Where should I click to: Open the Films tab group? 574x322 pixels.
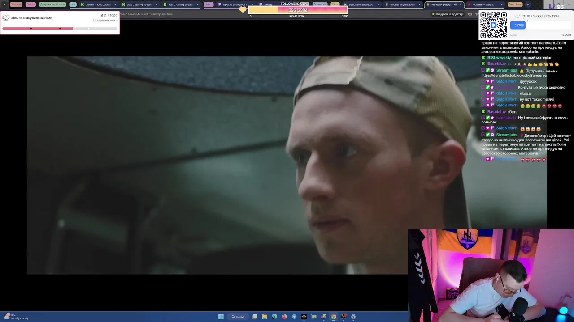[x=335, y=4]
